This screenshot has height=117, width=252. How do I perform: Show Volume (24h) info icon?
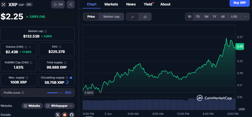pos(26,47)
